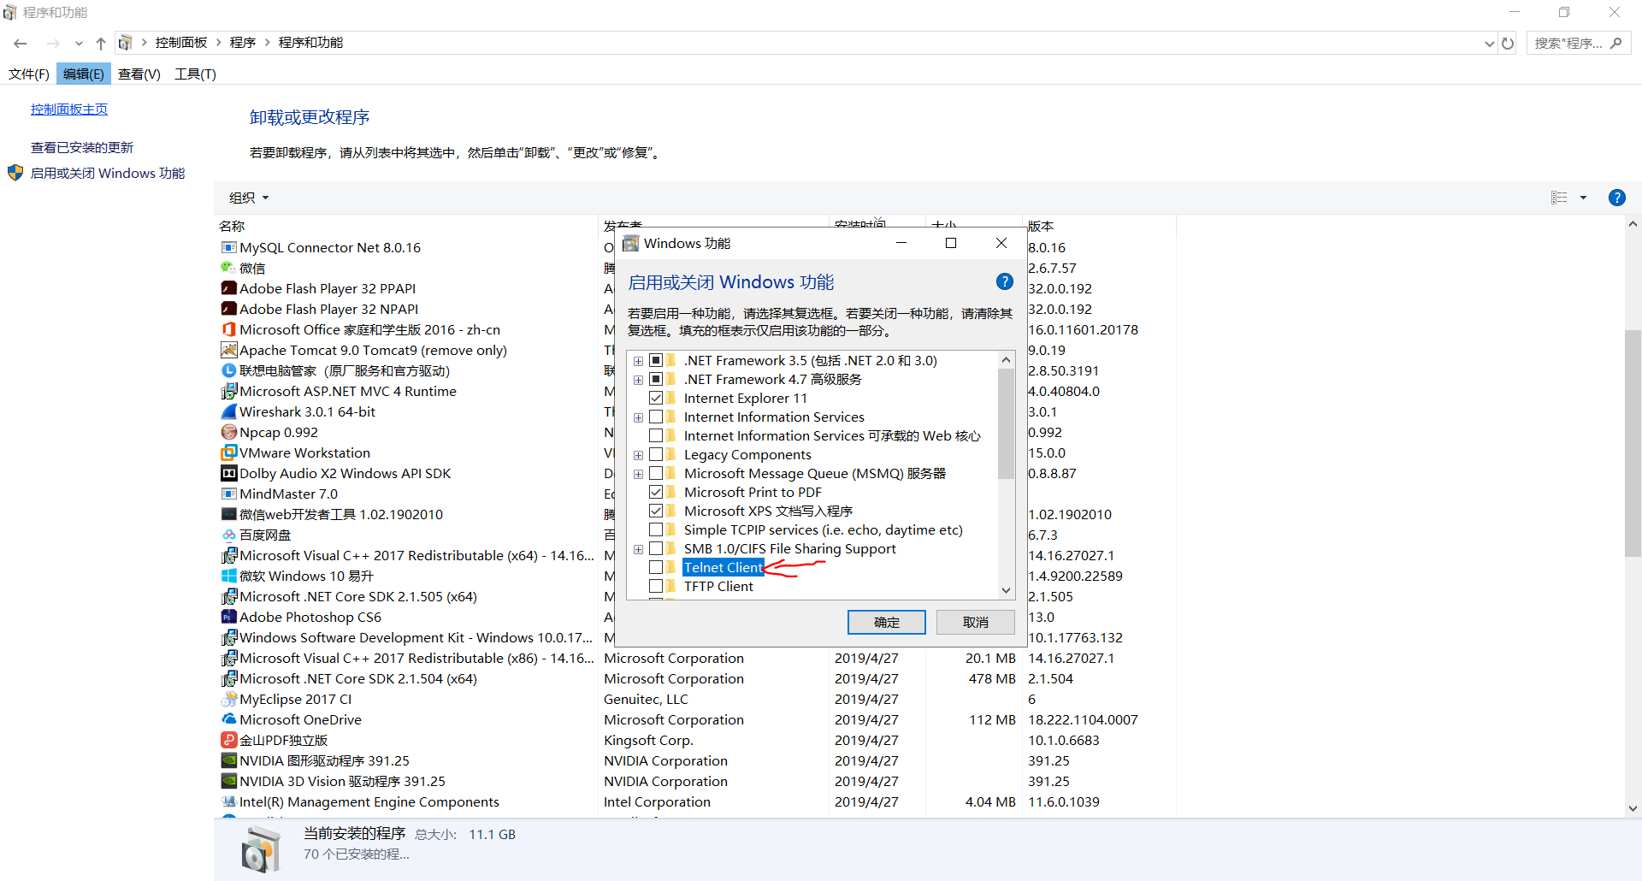
Task: Uncheck Internet Explorer 11
Action: pos(656,399)
